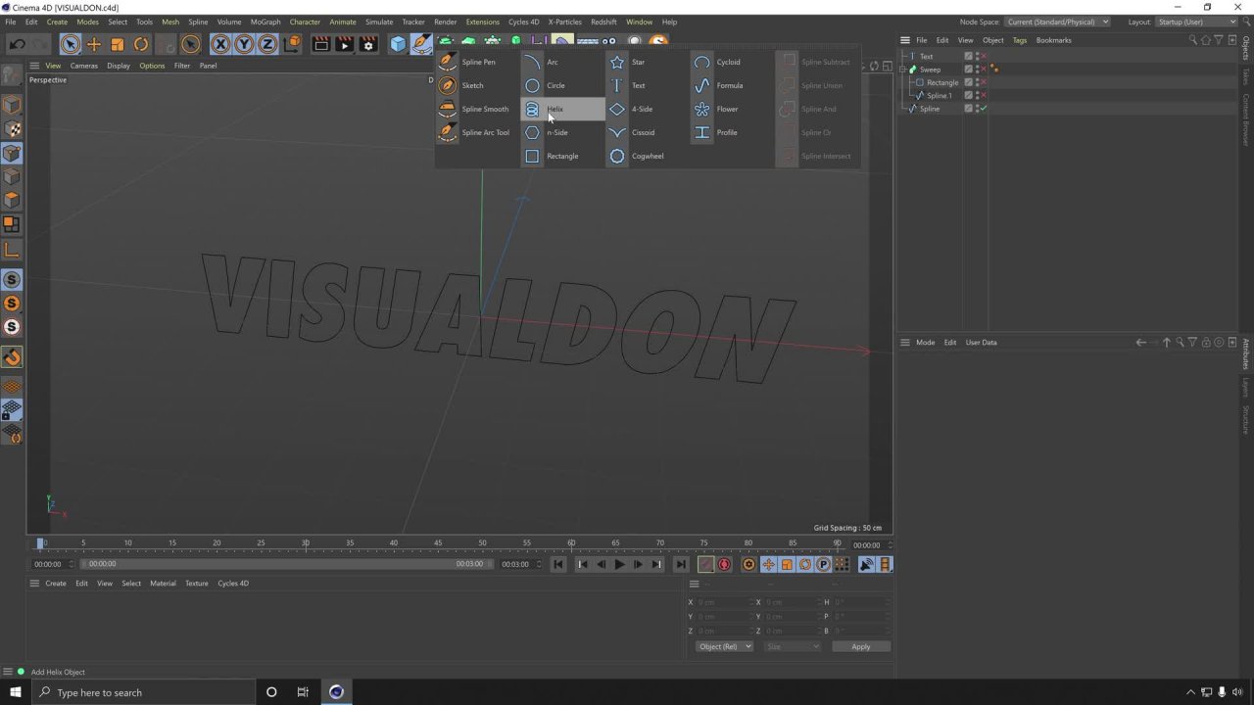Click frame 45 on the timeline ruler
This screenshot has height=705, width=1254.
pyautogui.click(x=438, y=542)
